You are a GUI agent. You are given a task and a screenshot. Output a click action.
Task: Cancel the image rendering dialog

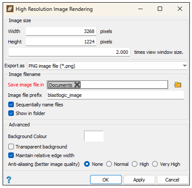(172, 180)
